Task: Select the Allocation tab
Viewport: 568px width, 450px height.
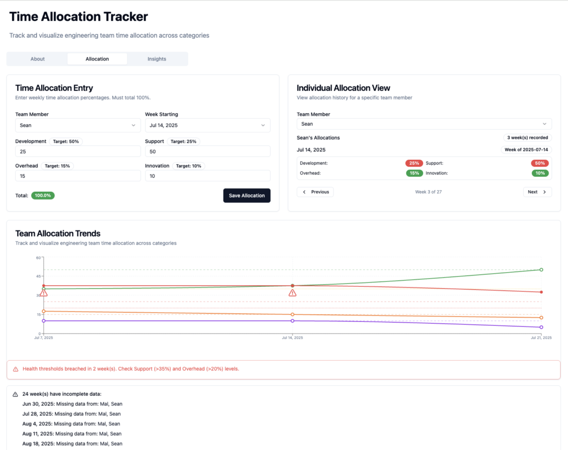Action: [x=97, y=59]
